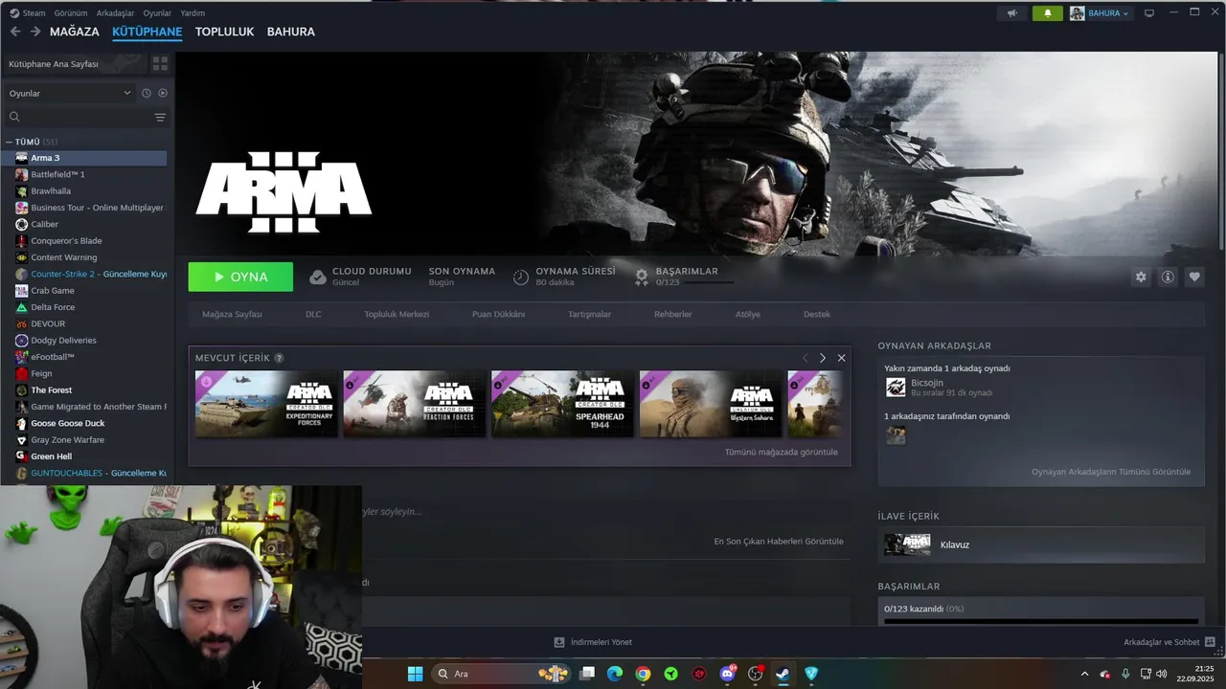Open the Oyunlar menu
This screenshot has width=1226, height=689.
tap(157, 13)
